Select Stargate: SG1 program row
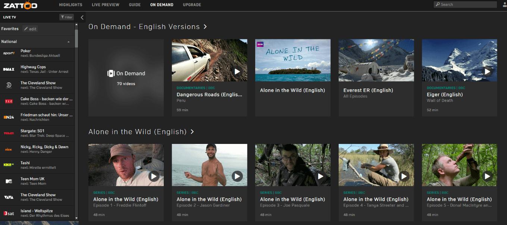507x225 pixels. click(37, 133)
